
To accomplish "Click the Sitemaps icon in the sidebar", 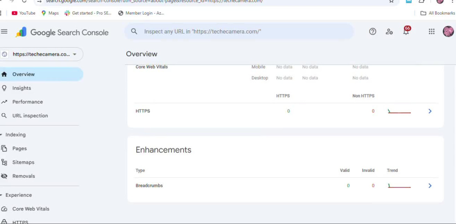I will (x=4, y=162).
